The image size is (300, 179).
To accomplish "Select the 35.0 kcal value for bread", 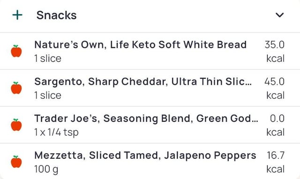I will (275, 45).
